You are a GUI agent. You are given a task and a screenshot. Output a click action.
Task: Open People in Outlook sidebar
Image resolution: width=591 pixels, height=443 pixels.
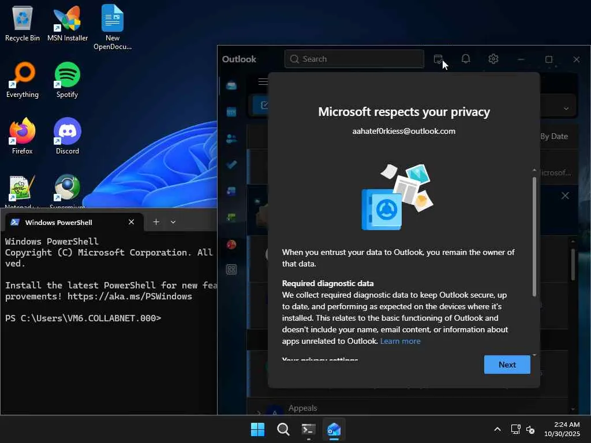coord(231,138)
